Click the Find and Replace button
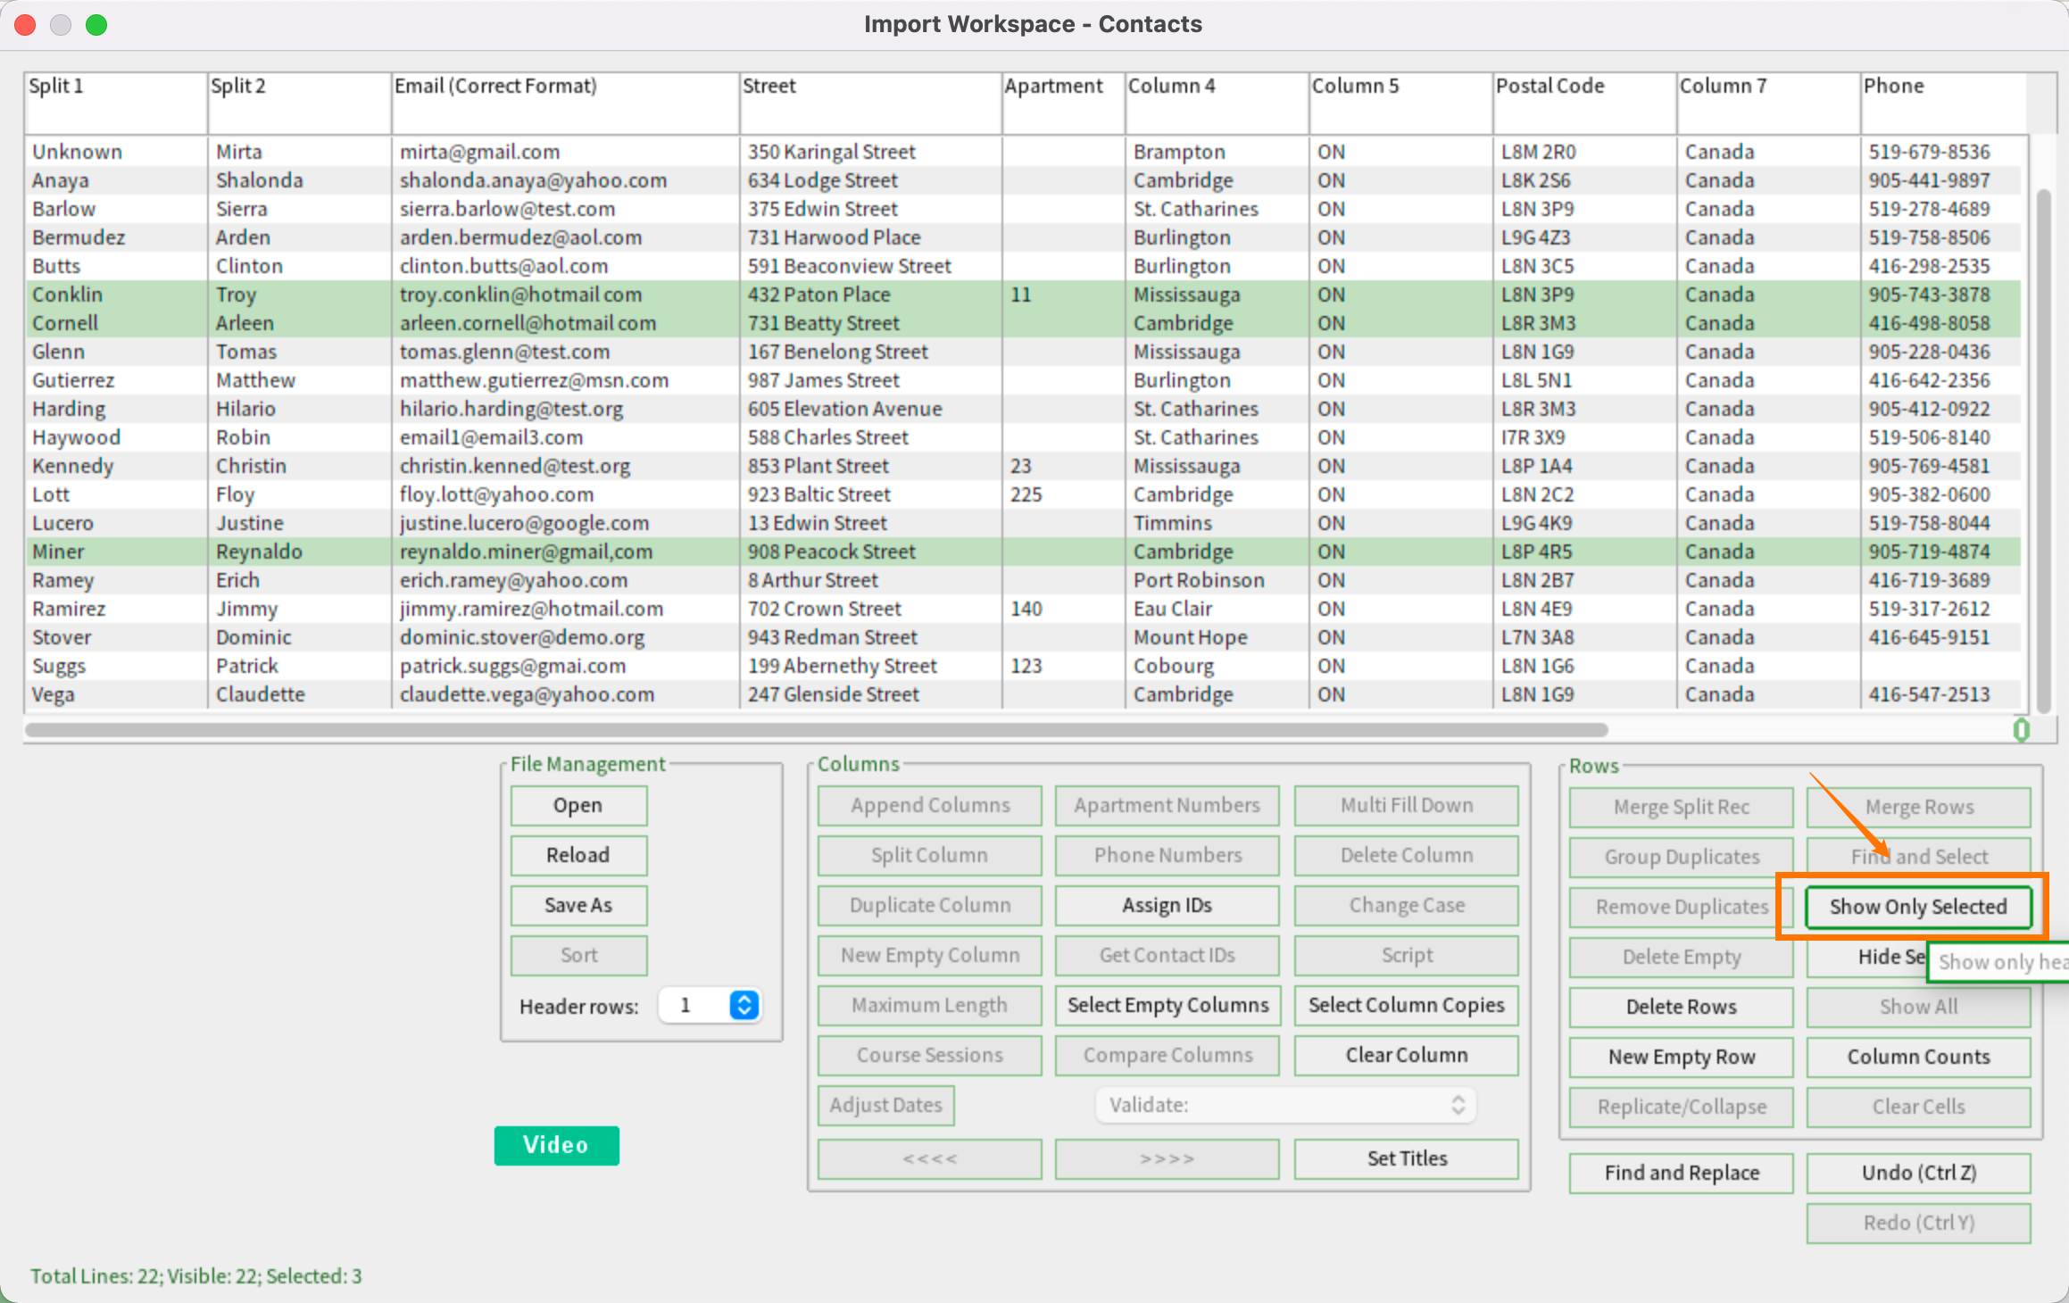 [x=1681, y=1173]
